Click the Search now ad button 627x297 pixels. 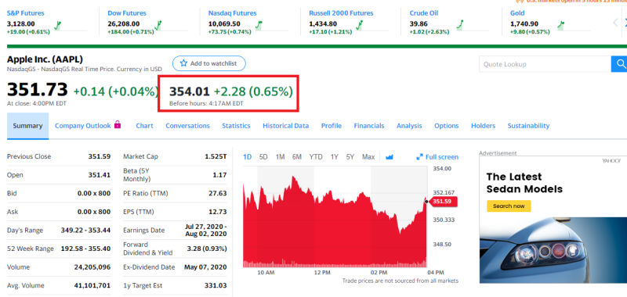coord(509,206)
